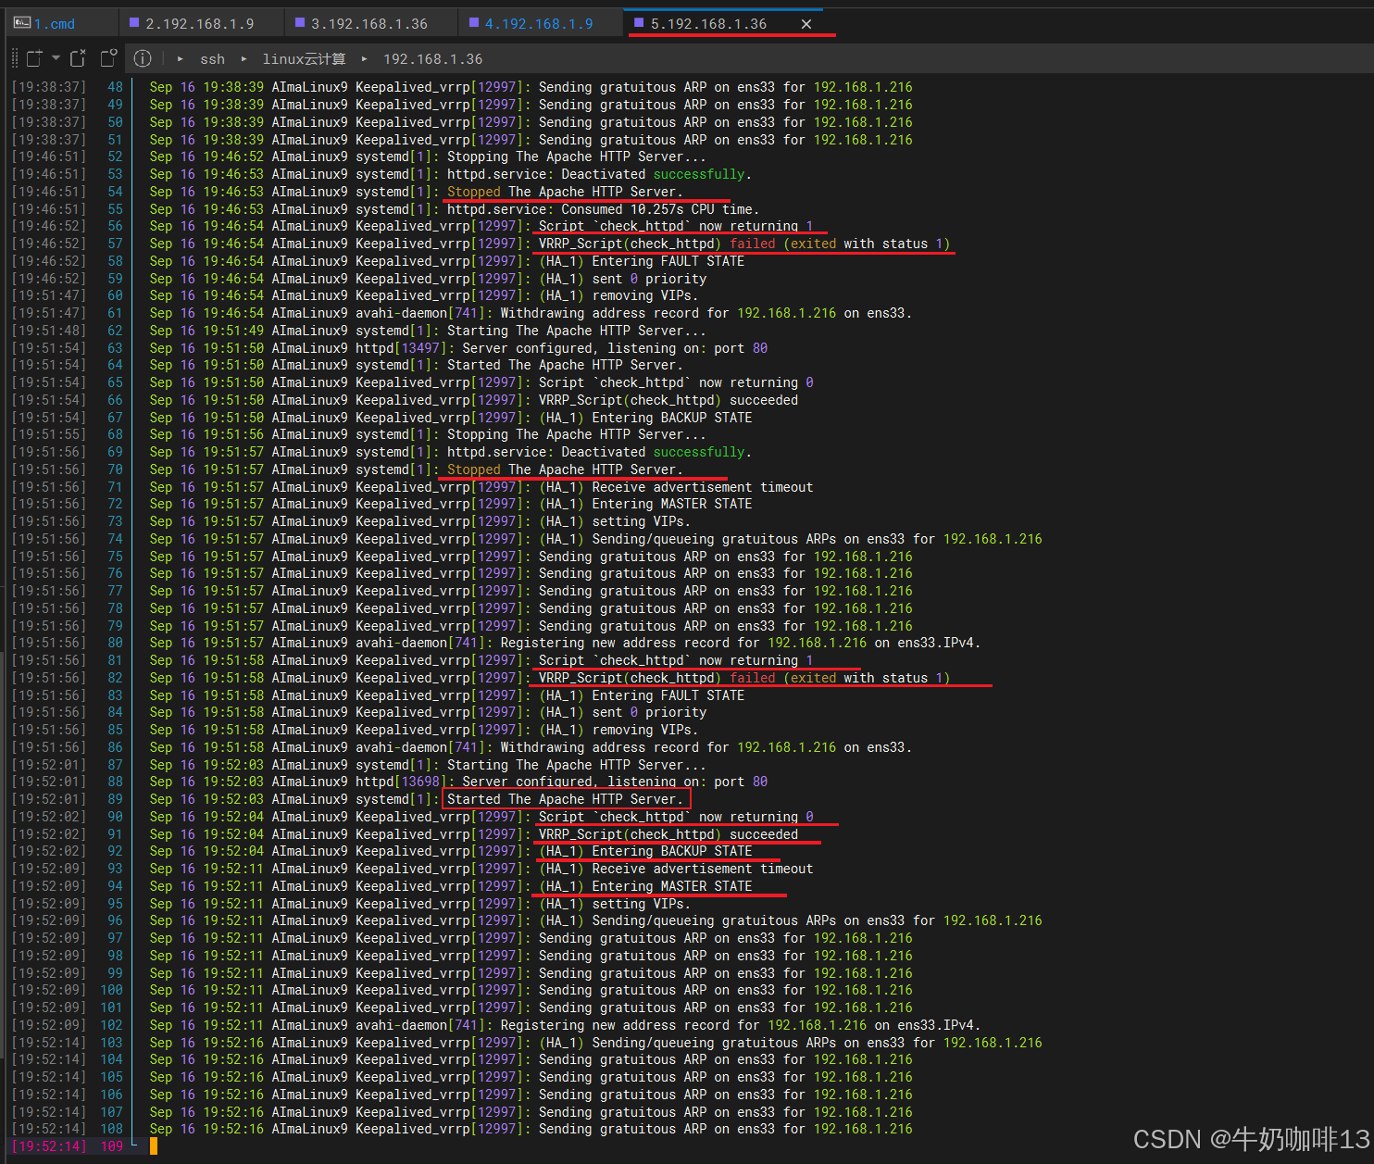The image size is (1374, 1164).
Task: Click boxed 'Started The Apache HTTP Server' line 89
Action: [565, 799]
